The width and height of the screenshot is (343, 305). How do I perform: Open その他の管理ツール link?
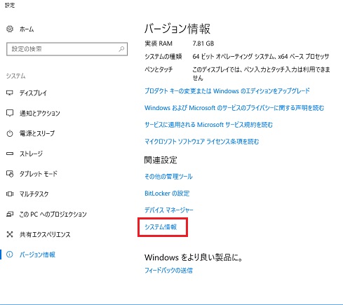point(168,177)
